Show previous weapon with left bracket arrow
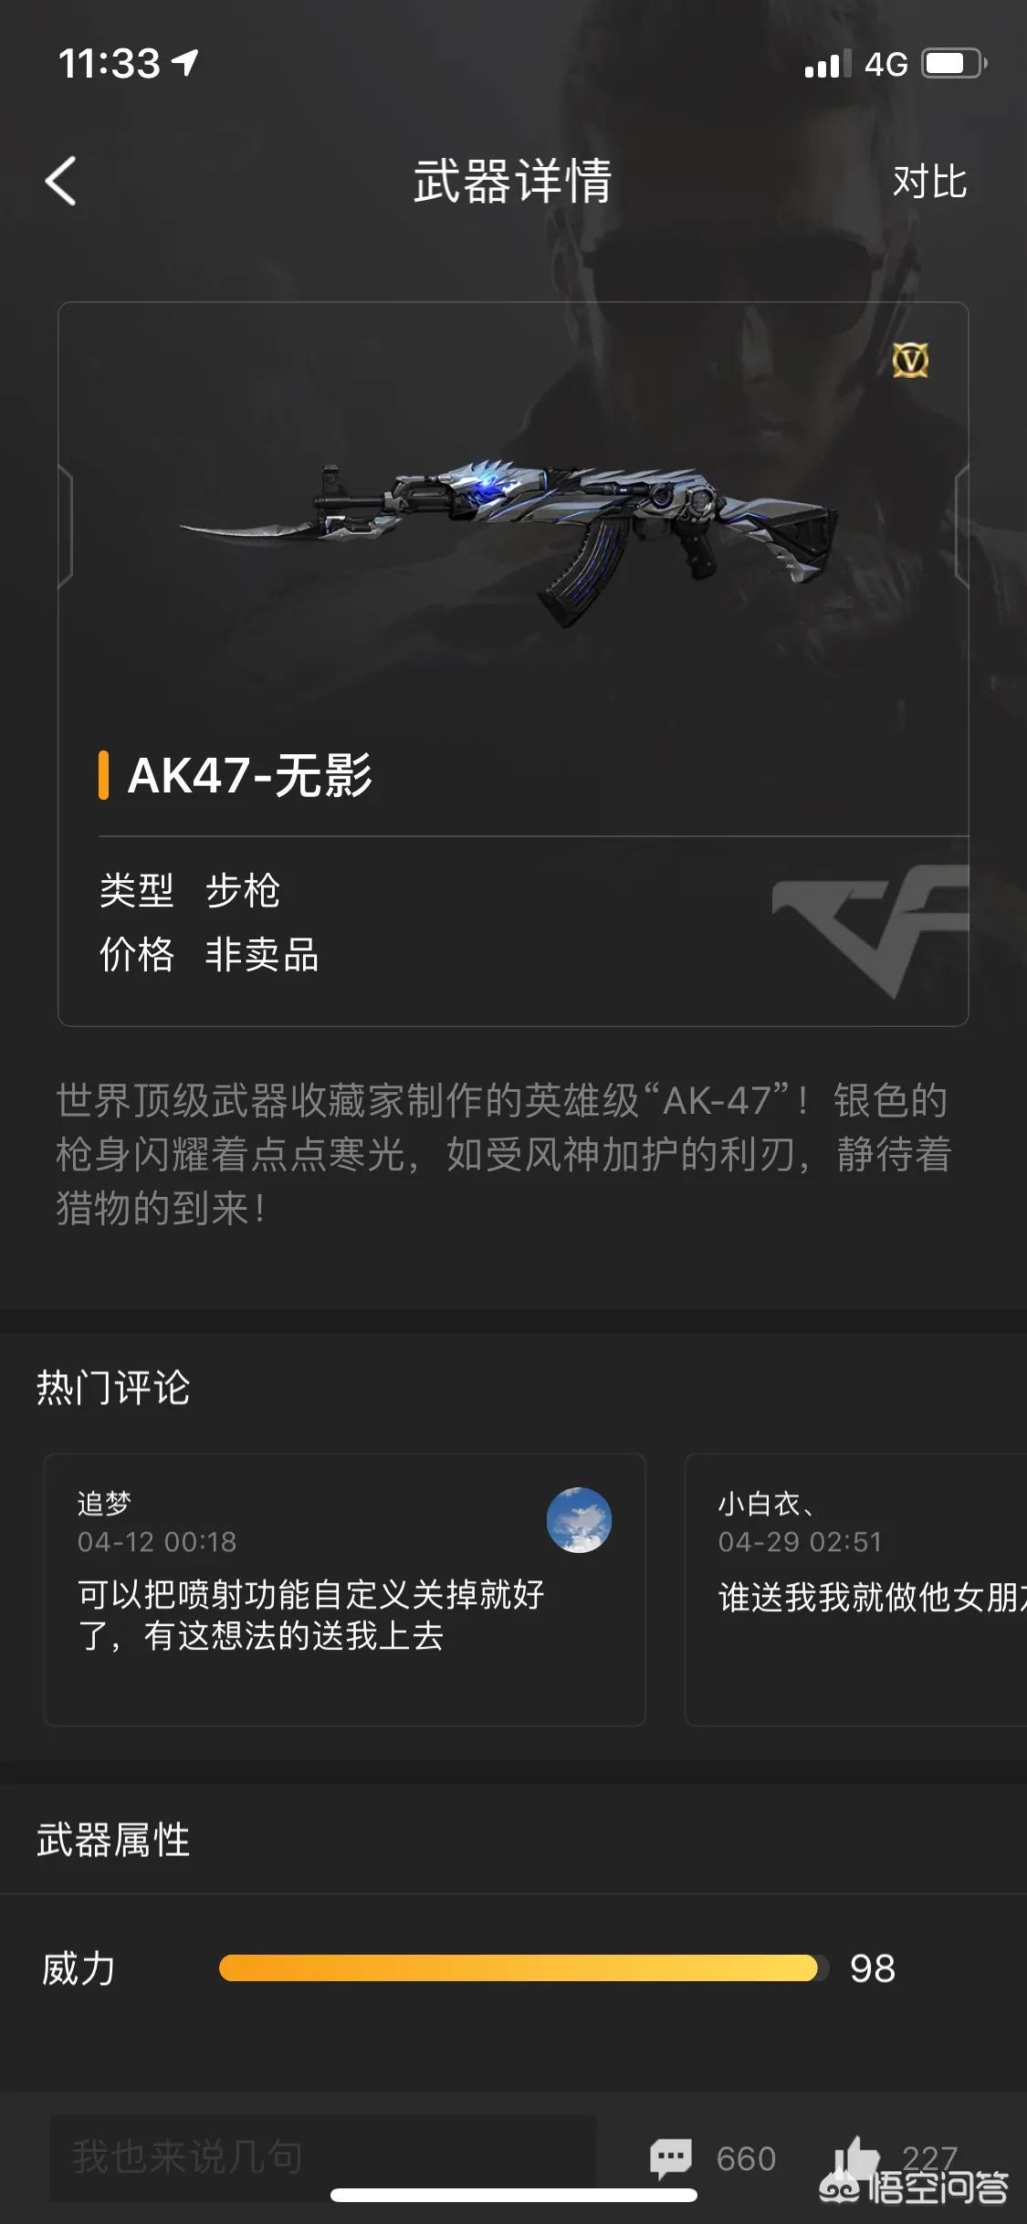Image resolution: width=1027 pixels, height=2224 pixels. click(66, 526)
